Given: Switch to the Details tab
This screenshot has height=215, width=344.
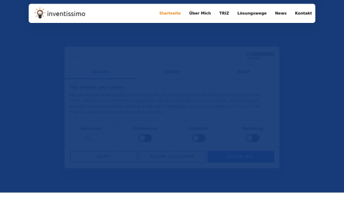Looking at the screenshot, I should pyautogui.click(x=172, y=72).
